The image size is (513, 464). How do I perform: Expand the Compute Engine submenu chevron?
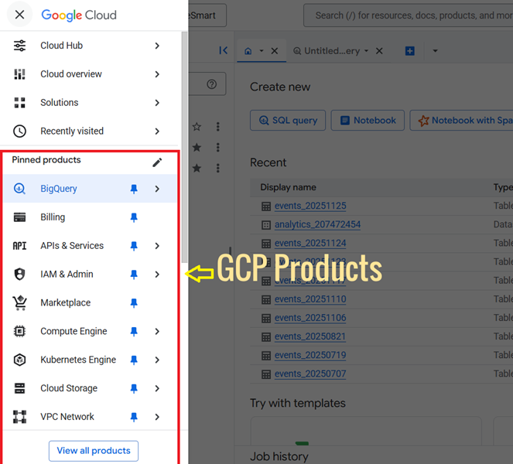point(157,331)
